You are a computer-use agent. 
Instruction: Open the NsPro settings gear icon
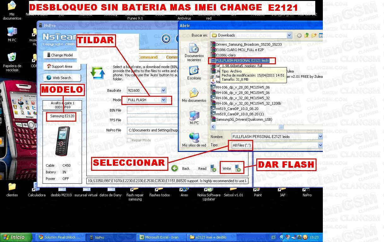(166, 39)
